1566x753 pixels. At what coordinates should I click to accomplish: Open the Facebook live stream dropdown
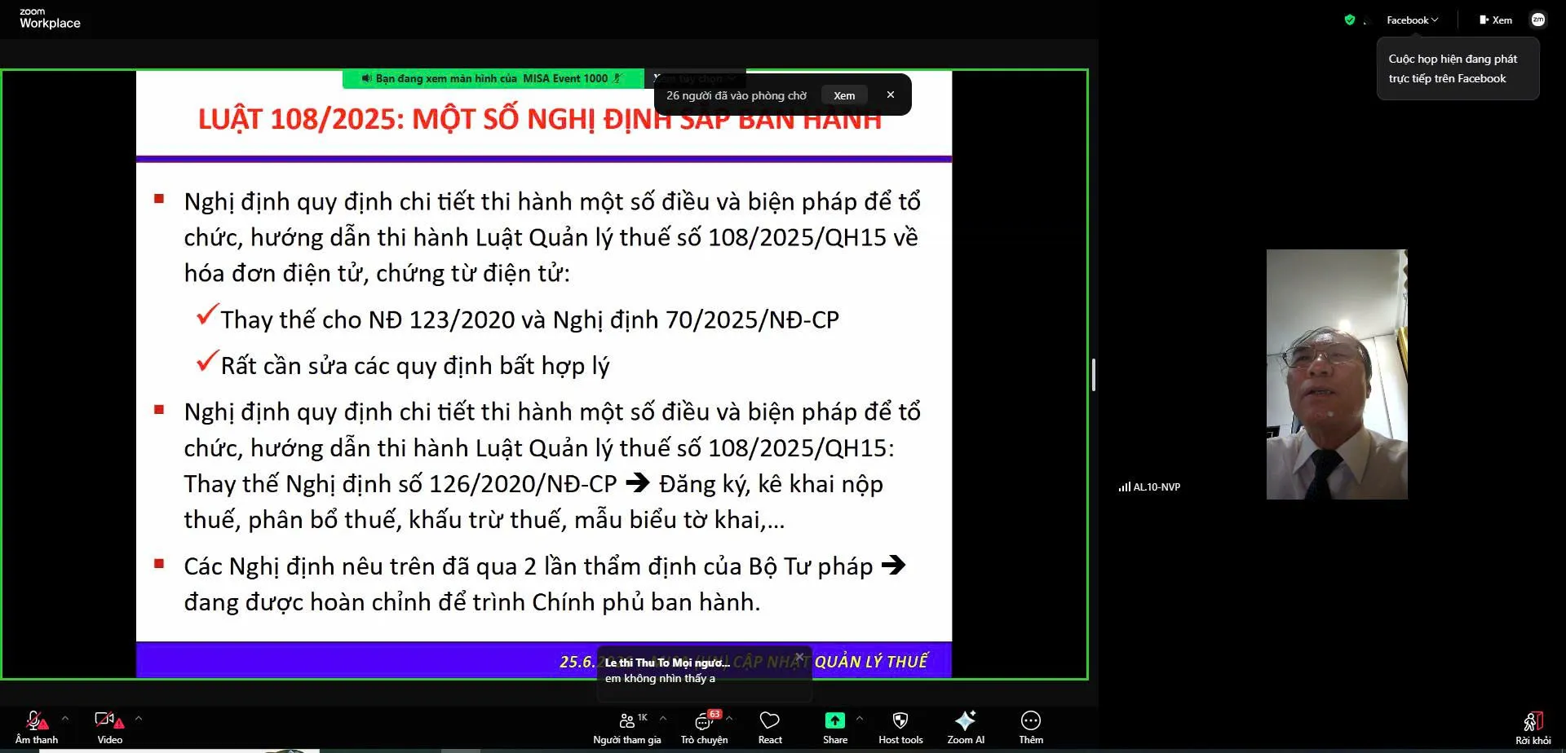[1412, 20]
